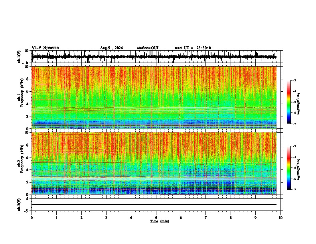Click the "station=OUJ" header label
316x244 pixels.
coord(148,48)
